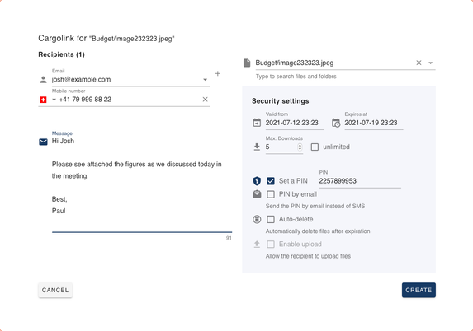Open the Valid from calendar icon
The image size is (473, 331).
257,123
